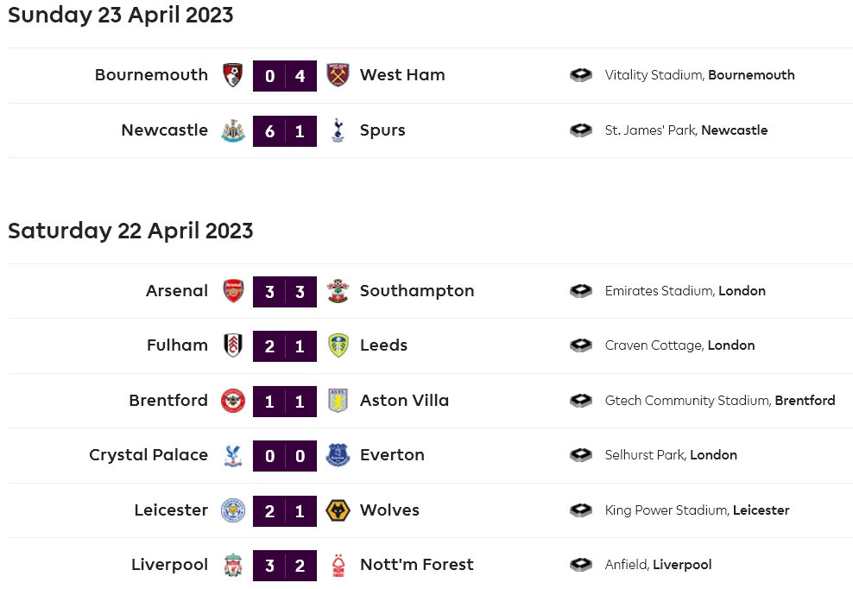Click the Spurs club crest
This screenshot has height=589, width=853.
point(338,130)
